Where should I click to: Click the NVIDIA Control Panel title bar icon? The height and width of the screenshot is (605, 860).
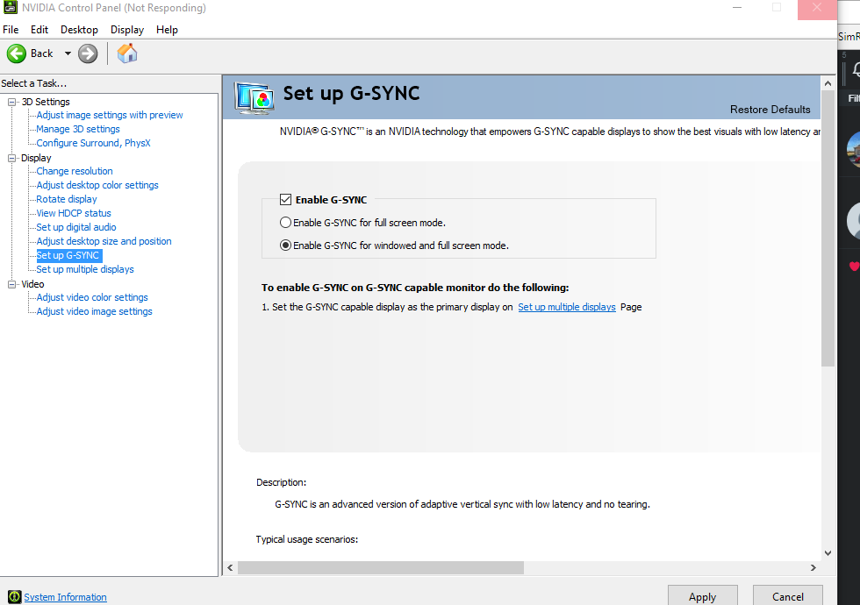[x=10, y=8]
